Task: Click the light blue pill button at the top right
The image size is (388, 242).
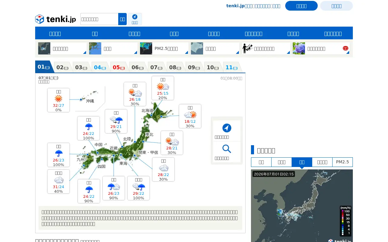Action: click(336, 6)
